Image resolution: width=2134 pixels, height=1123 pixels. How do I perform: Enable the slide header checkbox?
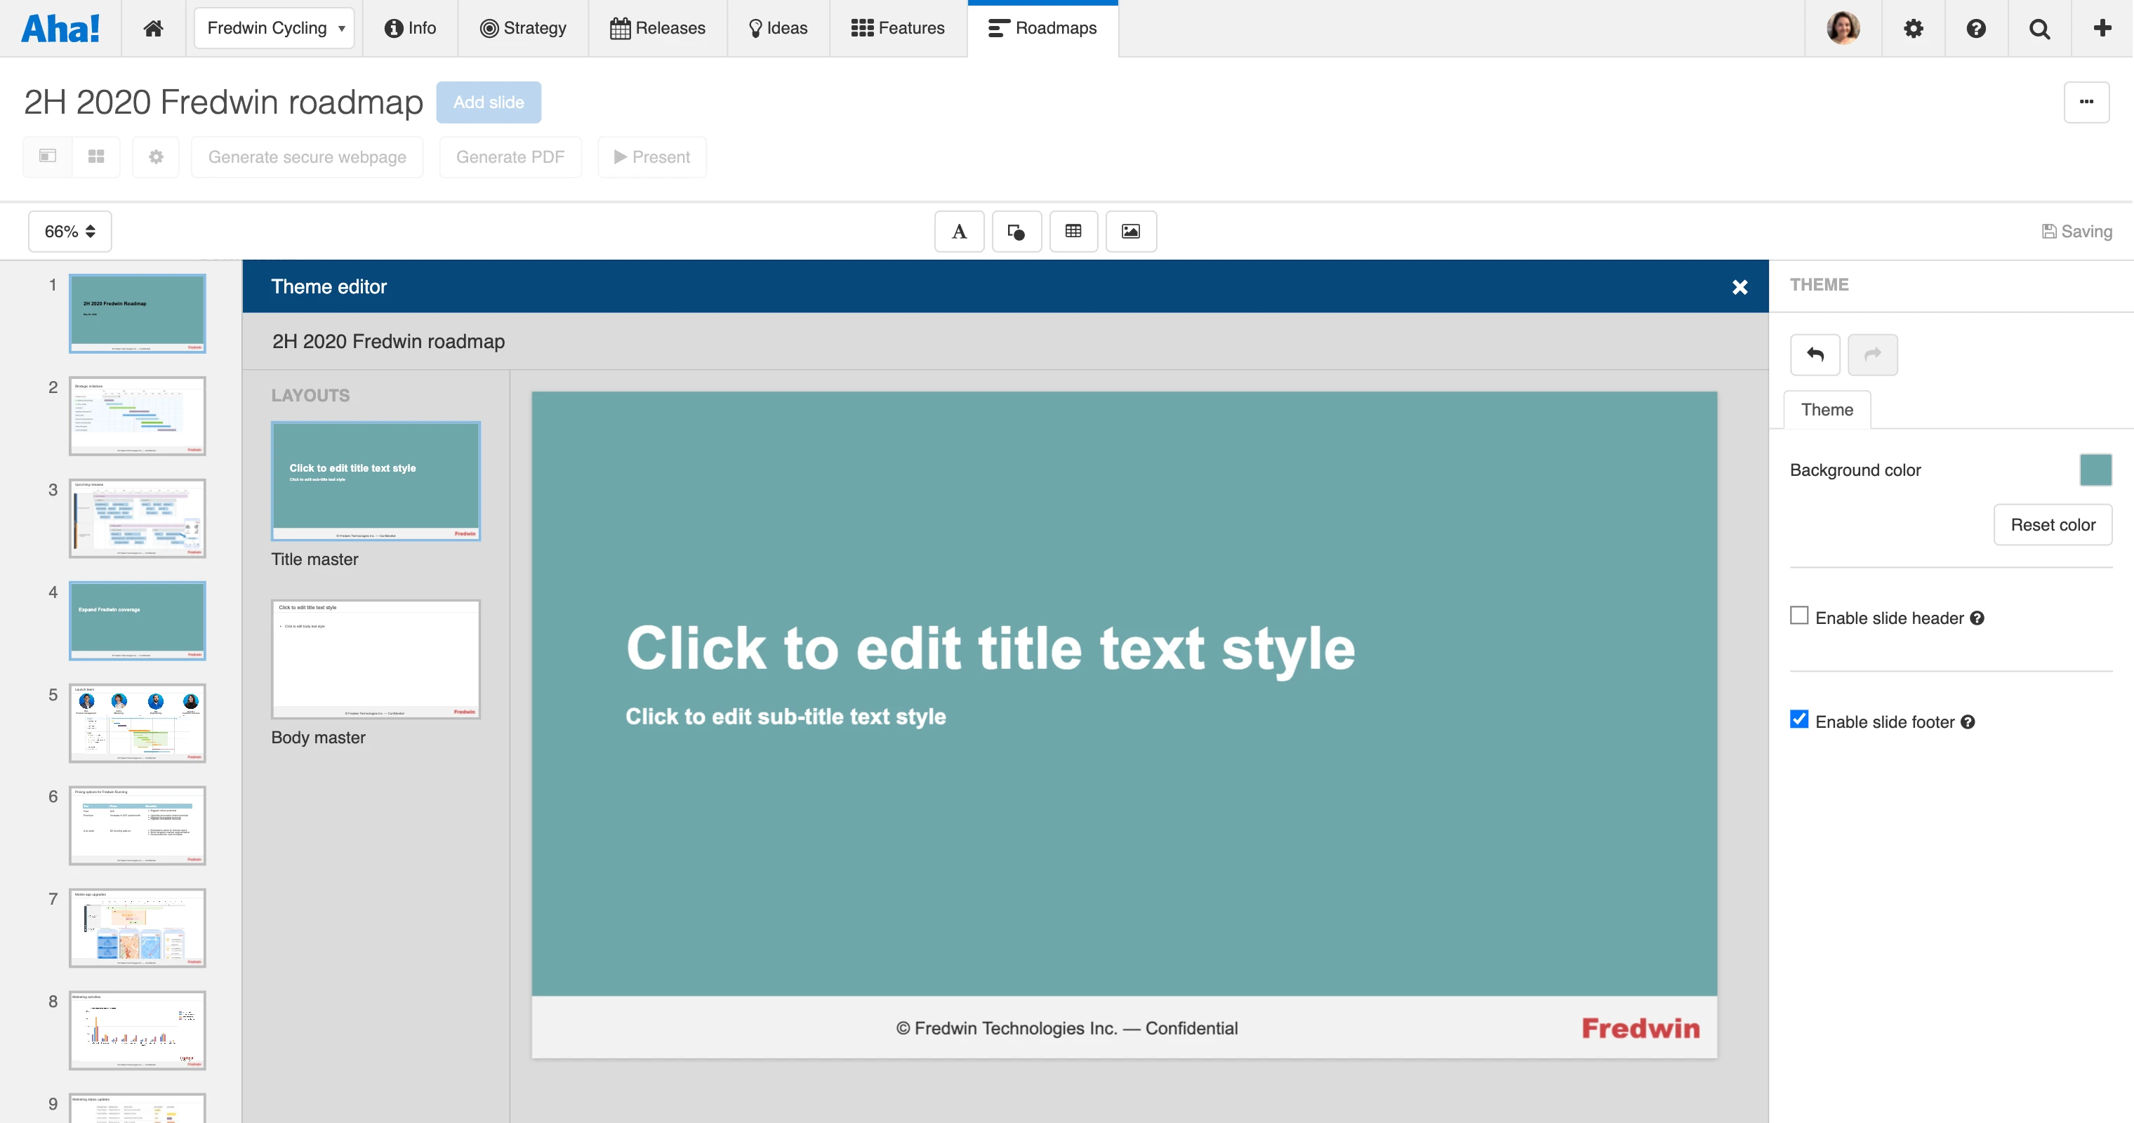1798,616
